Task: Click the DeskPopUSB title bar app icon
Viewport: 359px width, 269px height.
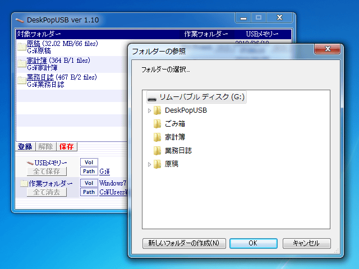Action: pos(20,20)
